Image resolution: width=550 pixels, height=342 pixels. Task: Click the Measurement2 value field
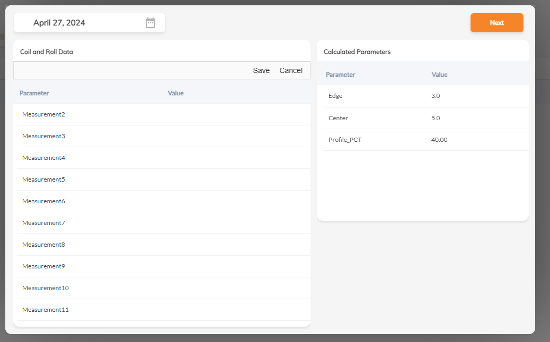click(x=212, y=114)
